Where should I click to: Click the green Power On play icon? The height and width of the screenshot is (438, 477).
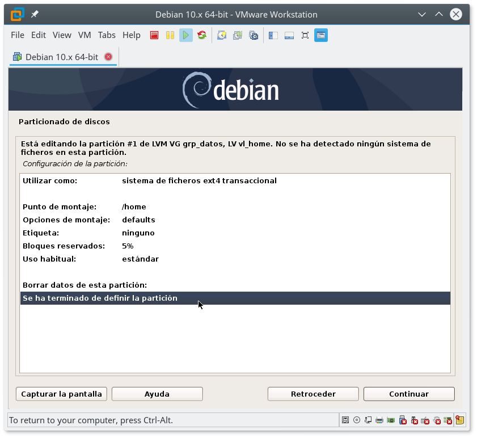186,35
